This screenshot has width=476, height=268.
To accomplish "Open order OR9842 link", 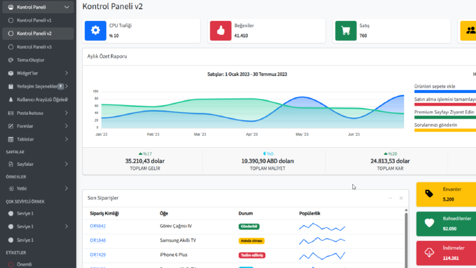I will point(97,226).
